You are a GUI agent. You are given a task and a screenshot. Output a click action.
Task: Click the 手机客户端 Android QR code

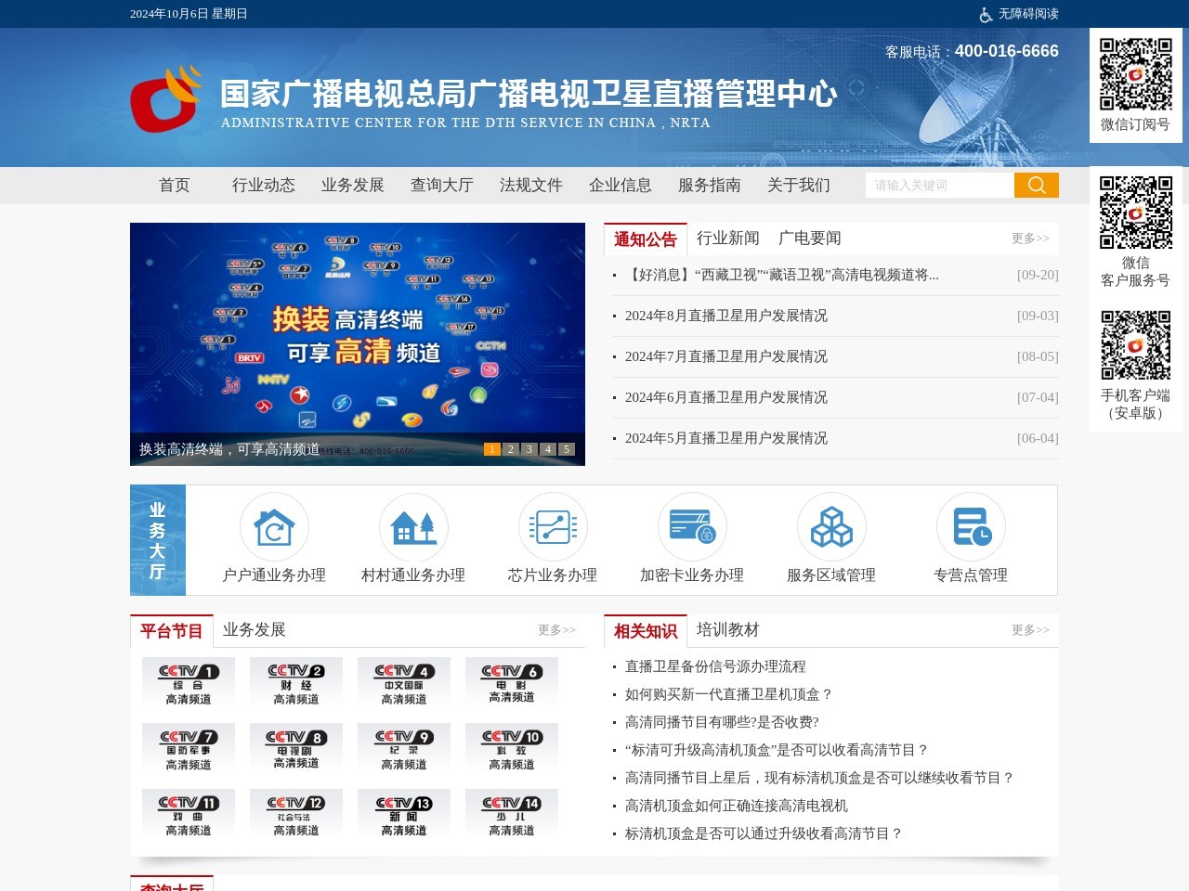pos(1135,343)
